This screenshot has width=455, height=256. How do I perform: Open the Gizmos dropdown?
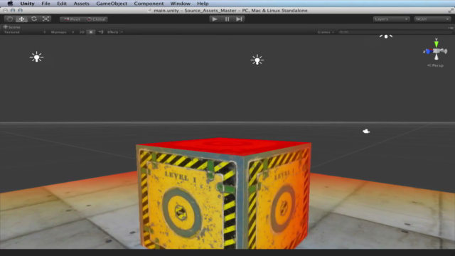click(x=326, y=32)
